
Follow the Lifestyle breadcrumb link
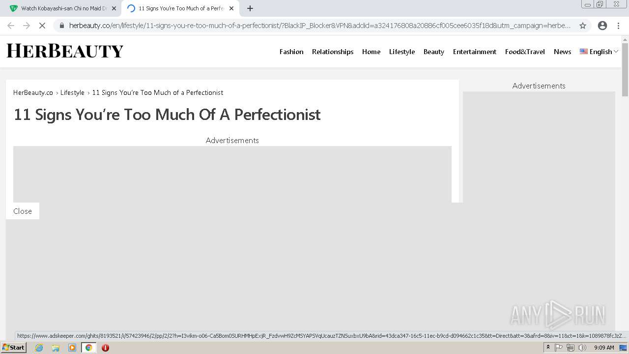click(x=72, y=92)
